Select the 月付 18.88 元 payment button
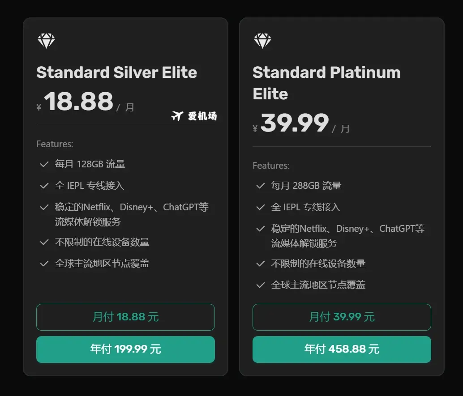 tap(125, 317)
